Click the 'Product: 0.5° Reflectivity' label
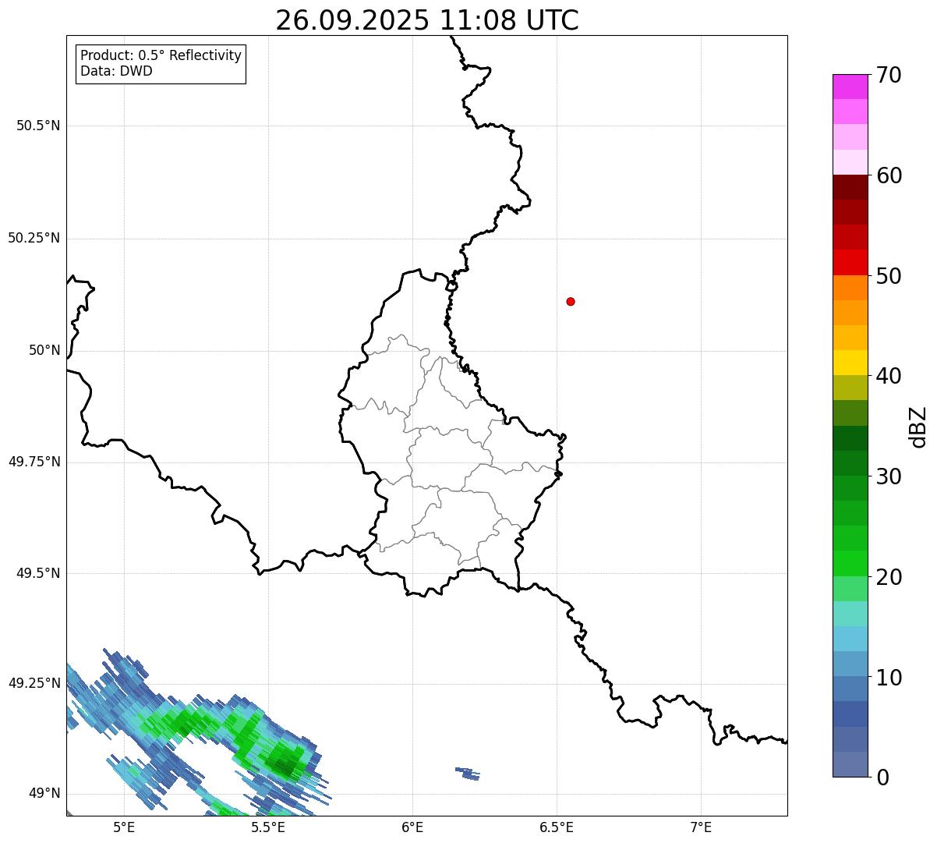 [161, 55]
